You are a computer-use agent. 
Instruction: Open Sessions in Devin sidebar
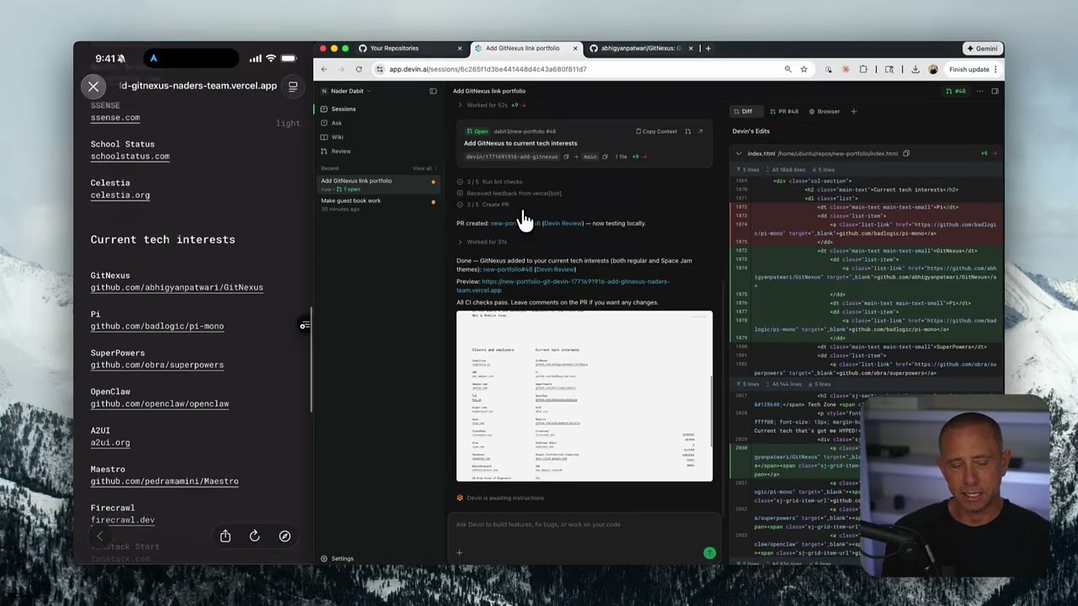click(x=377, y=109)
